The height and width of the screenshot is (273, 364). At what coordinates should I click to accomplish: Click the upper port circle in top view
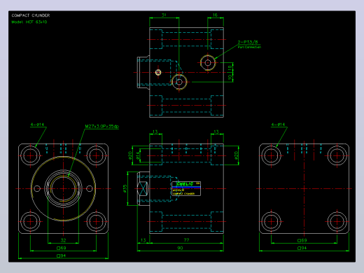coord(208,62)
